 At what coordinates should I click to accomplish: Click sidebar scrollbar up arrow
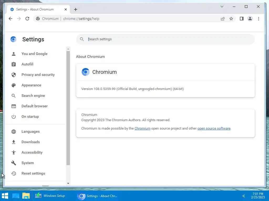[68, 49]
